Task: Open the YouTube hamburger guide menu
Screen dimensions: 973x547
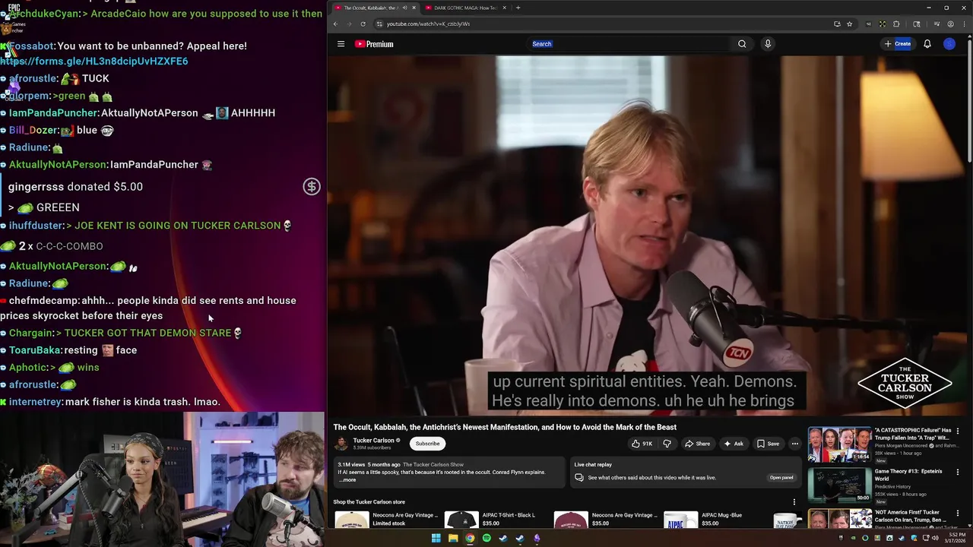Action: 341,44
